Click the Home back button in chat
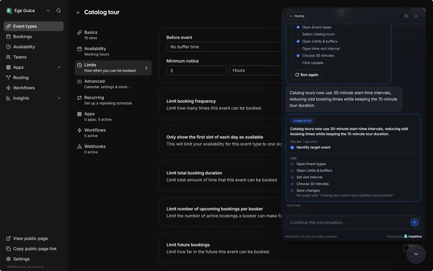Viewport: 433px width, 271px height. (x=297, y=16)
